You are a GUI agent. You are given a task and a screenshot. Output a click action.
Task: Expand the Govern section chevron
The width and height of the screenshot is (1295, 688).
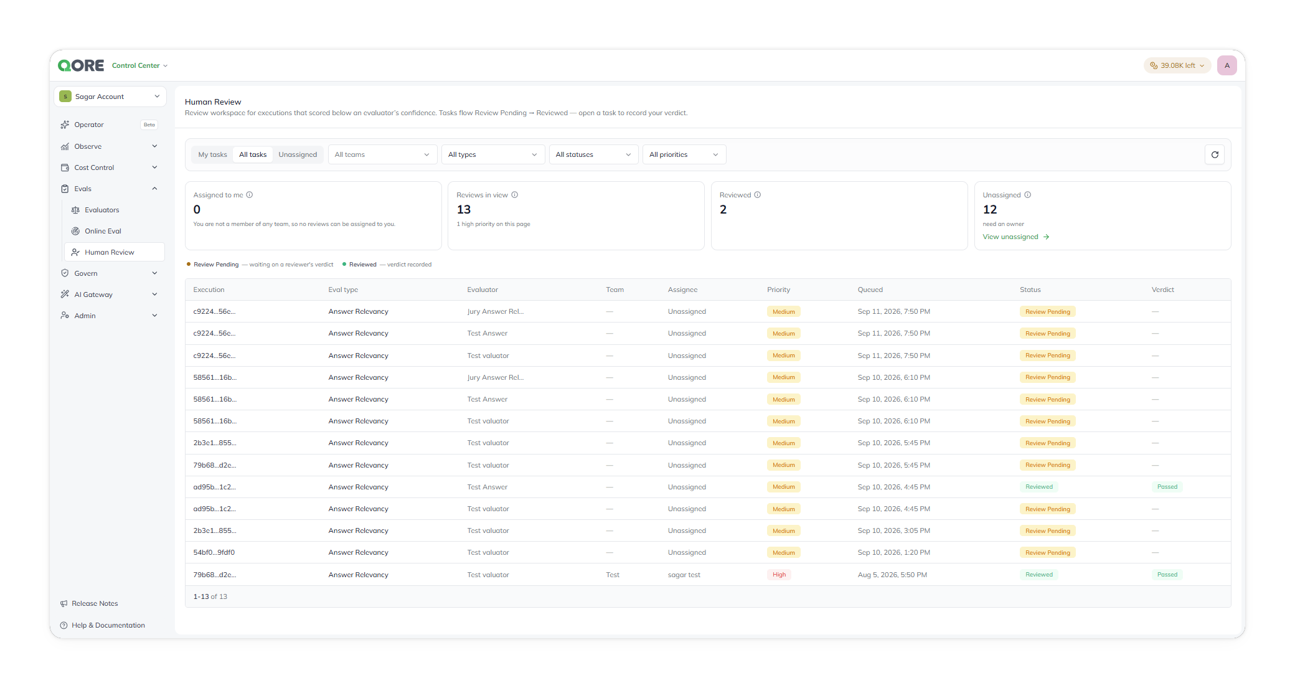pos(154,273)
